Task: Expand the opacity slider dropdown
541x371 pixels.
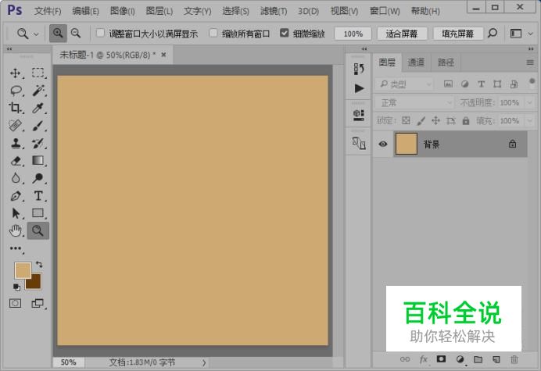Action: [530, 103]
